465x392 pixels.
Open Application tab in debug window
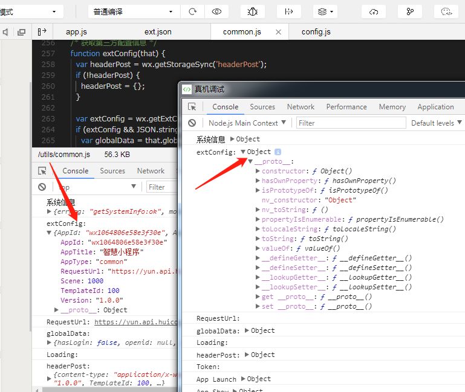(435, 107)
